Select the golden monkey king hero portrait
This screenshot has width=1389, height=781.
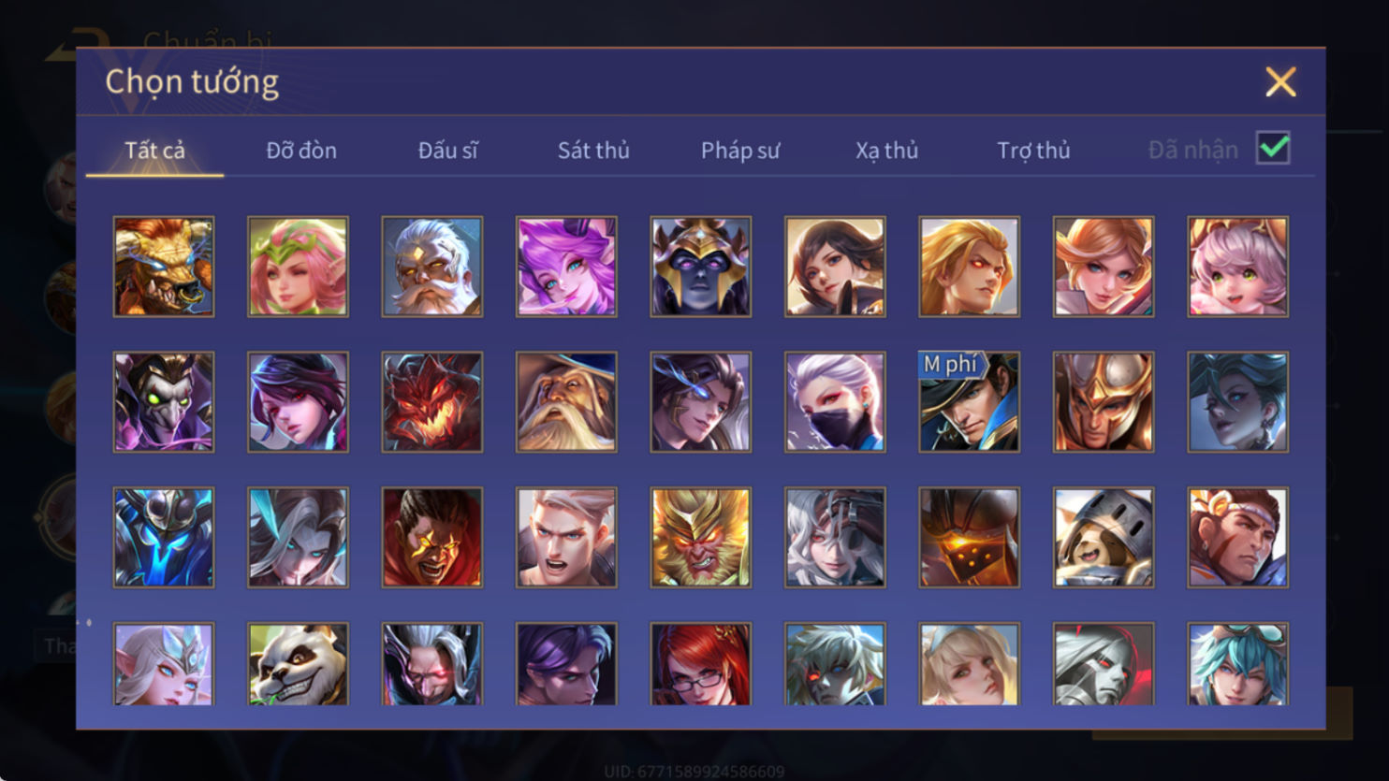point(701,538)
